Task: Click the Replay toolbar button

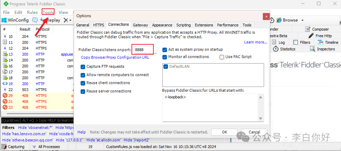Action: (50, 20)
